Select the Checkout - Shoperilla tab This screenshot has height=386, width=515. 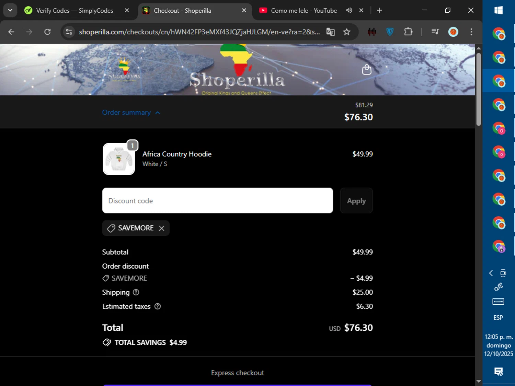[x=182, y=11]
